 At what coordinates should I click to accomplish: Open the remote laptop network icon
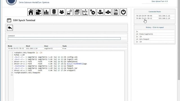[69, 12]
